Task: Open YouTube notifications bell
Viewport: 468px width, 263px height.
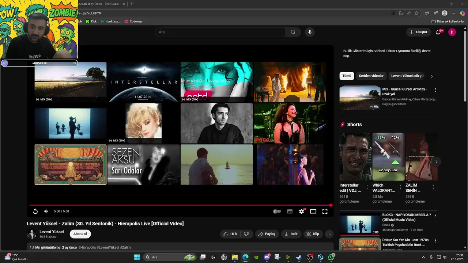Action: click(x=438, y=32)
